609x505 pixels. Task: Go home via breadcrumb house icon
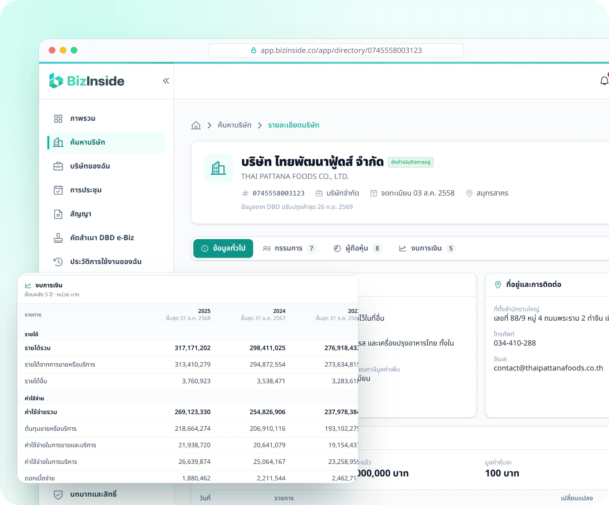(196, 125)
